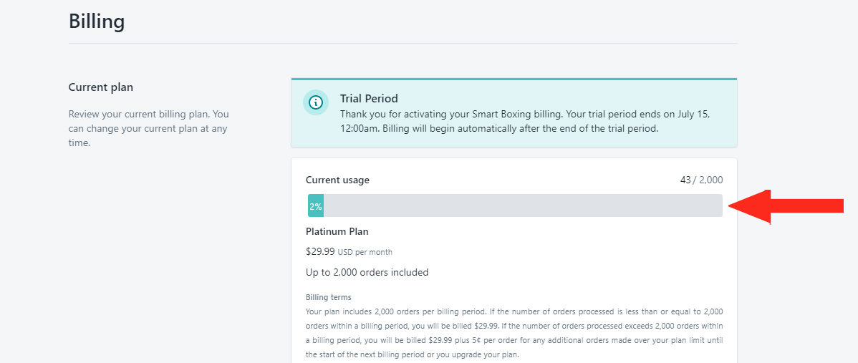Click Up to 2,000 orders included text
Viewport: 858px width, 363px height.
click(x=367, y=271)
